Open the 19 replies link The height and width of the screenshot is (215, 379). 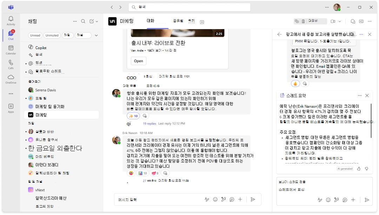pyautogui.click(x=149, y=123)
